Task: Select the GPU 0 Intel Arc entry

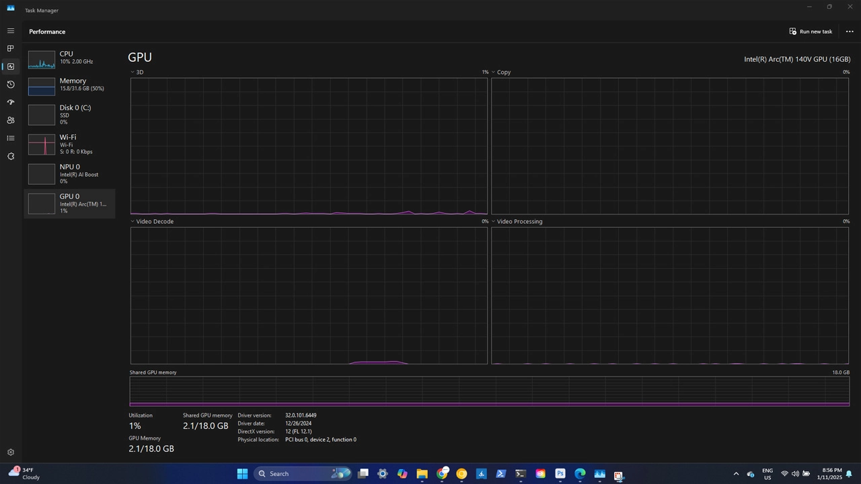Action: [x=69, y=204]
